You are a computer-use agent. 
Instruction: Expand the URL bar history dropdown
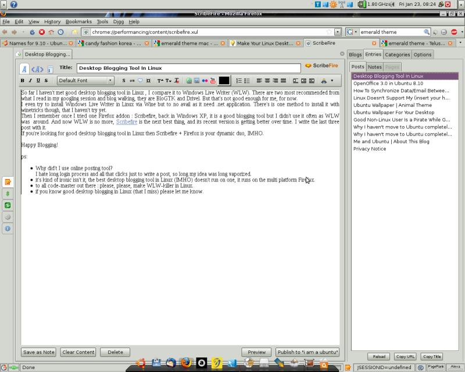click(x=338, y=32)
